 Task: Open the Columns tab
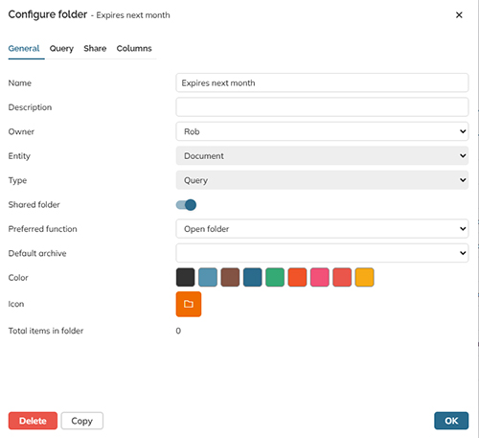tap(134, 49)
